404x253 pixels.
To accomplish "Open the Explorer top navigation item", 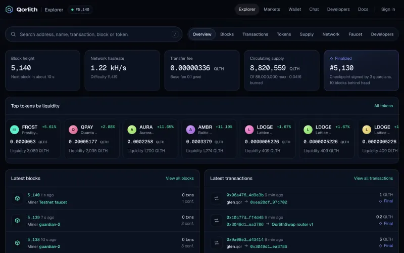I will point(247,9).
